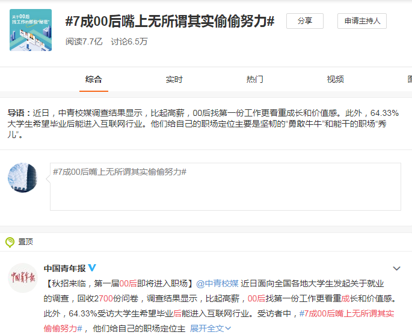Open the 中国青年报 profile avatar
Viewport: 412px width, 335px height.
(22, 277)
